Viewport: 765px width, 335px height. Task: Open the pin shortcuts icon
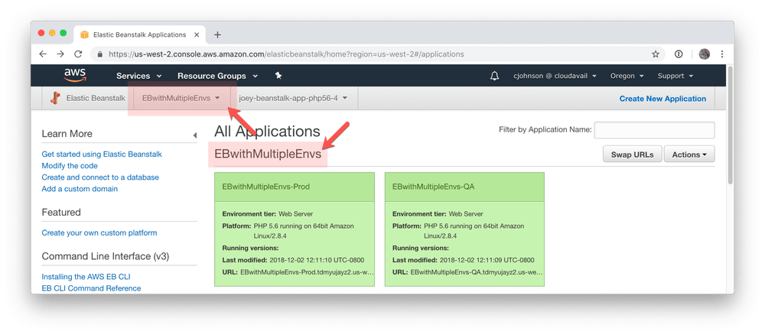[278, 76]
